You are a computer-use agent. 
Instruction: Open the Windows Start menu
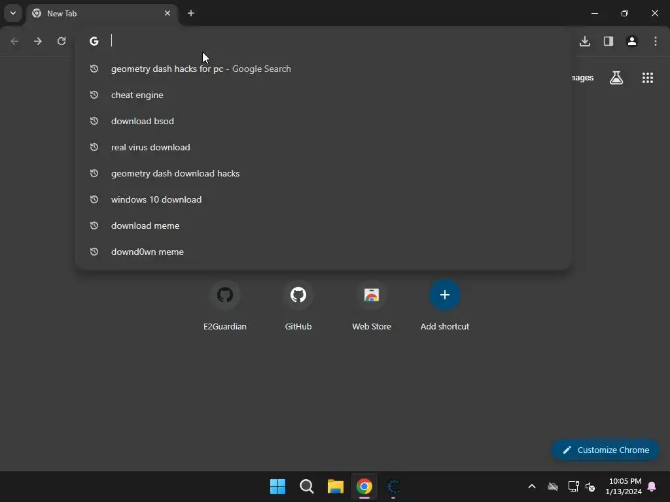[277, 486]
